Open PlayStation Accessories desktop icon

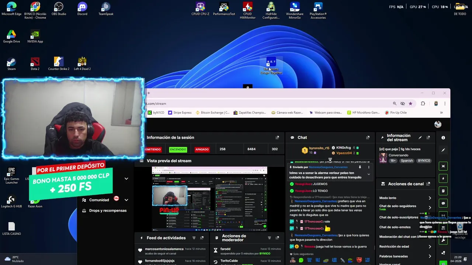pos(318,11)
